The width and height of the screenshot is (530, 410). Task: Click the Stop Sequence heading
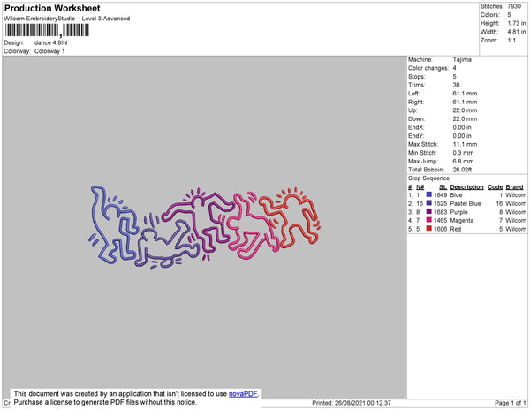429,178
